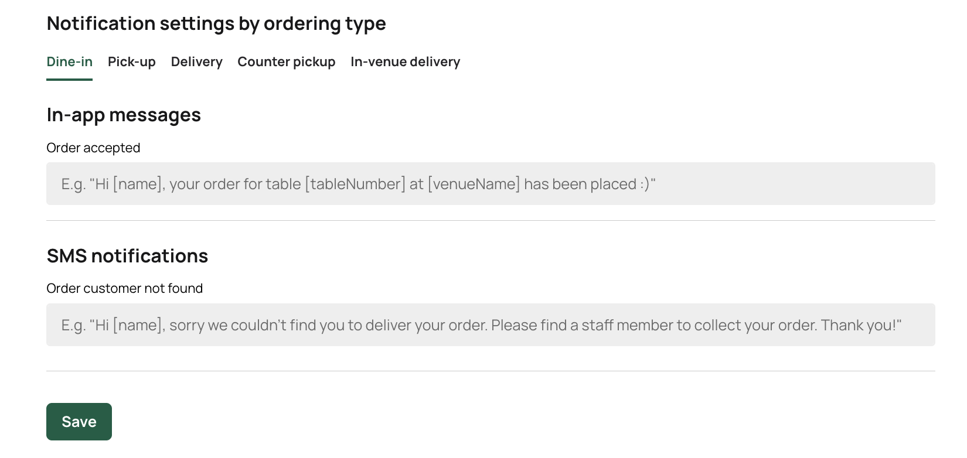Click the divider line above the Save button
Image resolution: width=967 pixels, height=458 pixels.
point(490,371)
